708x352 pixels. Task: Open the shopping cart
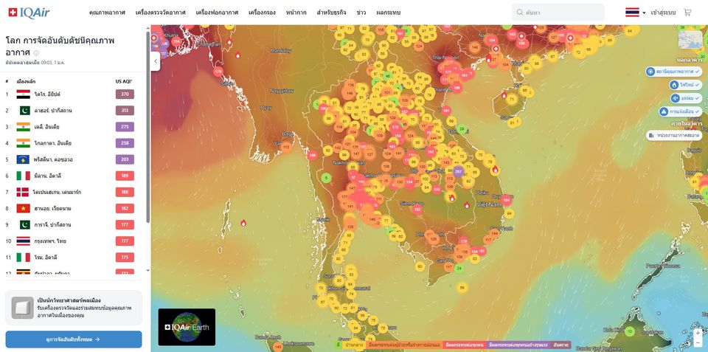[687, 13]
